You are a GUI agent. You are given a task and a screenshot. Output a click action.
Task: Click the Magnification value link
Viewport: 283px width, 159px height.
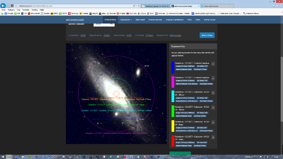pos(106,35)
